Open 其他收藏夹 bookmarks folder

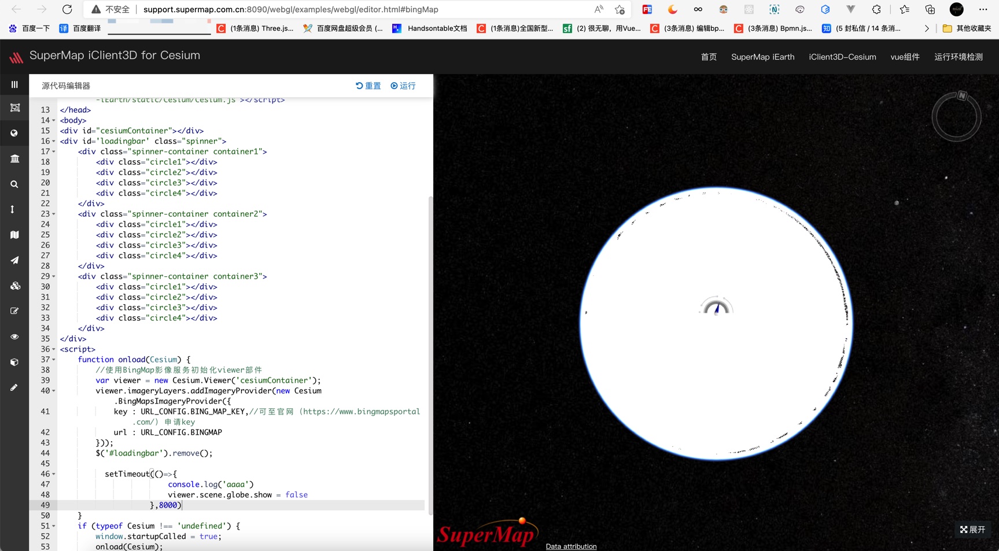tap(967, 28)
